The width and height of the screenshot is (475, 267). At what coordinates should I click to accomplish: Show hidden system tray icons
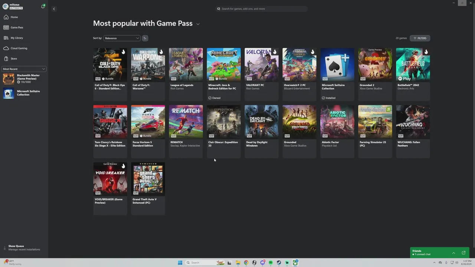point(434,263)
